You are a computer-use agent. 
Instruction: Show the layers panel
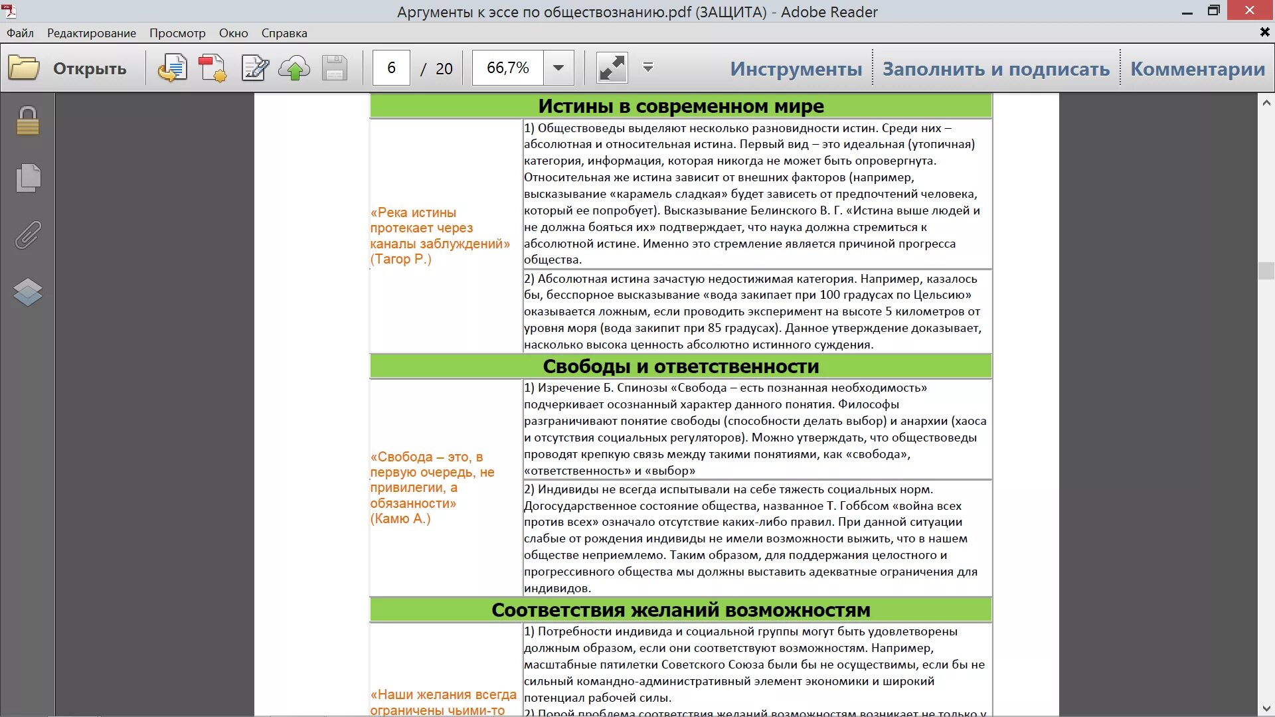click(x=28, y=292)
